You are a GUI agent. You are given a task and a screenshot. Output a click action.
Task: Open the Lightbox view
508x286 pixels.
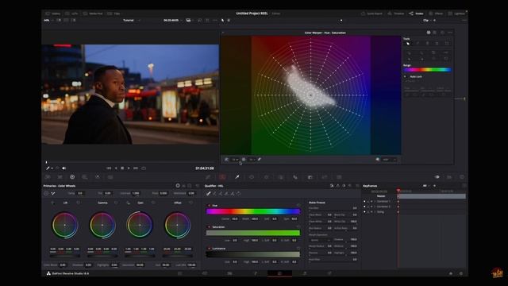point(456,14)
